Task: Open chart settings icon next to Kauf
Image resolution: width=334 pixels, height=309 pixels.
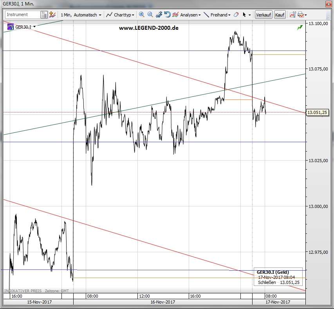Action: coord(292,15)
